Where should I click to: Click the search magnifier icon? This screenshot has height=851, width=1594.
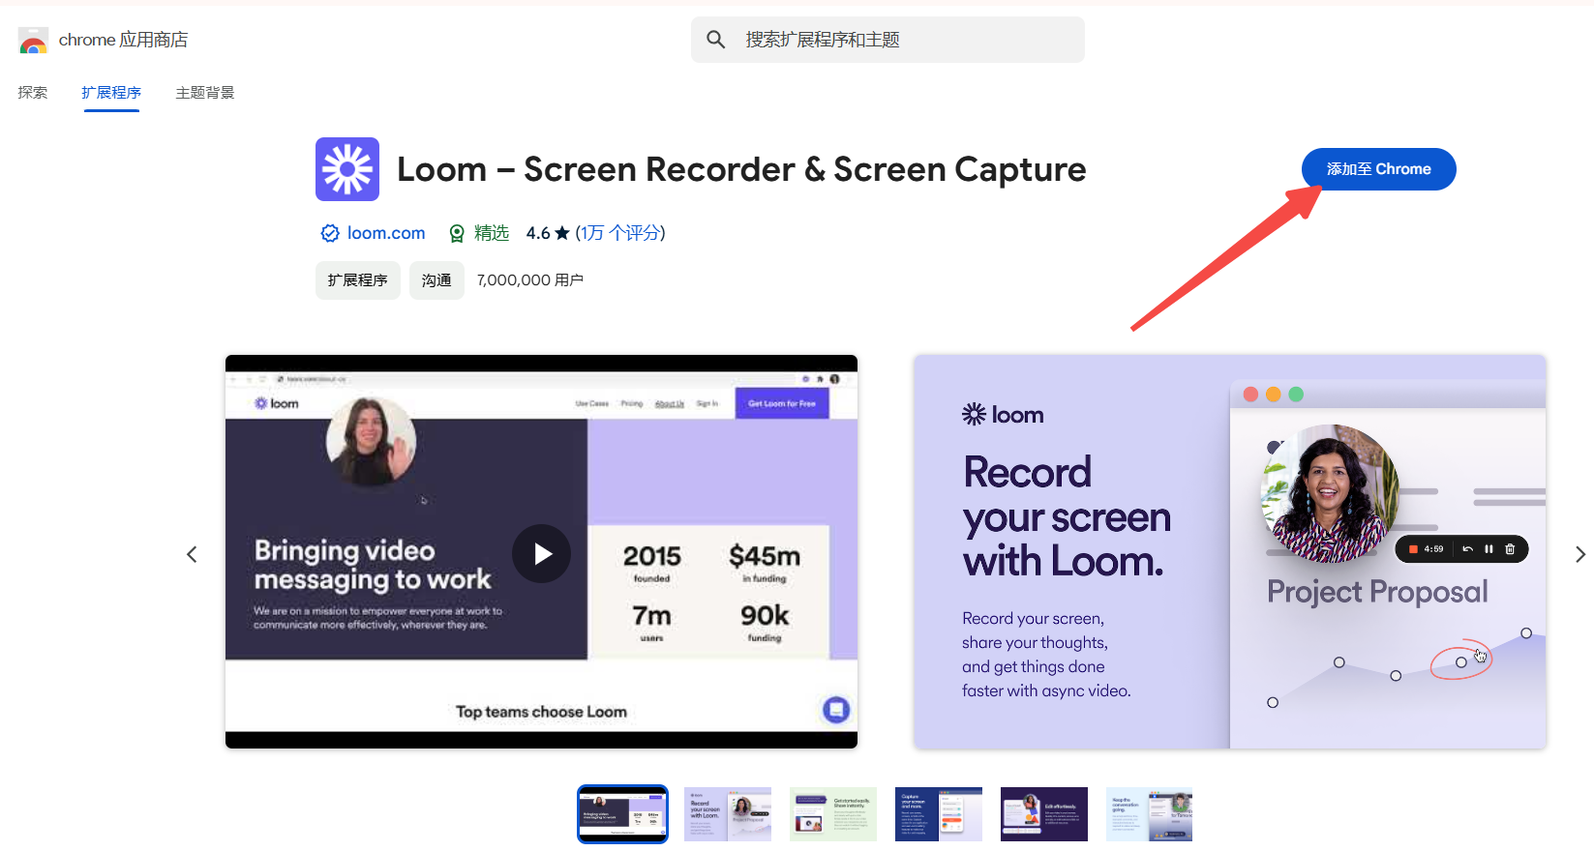tap(716, 40)
